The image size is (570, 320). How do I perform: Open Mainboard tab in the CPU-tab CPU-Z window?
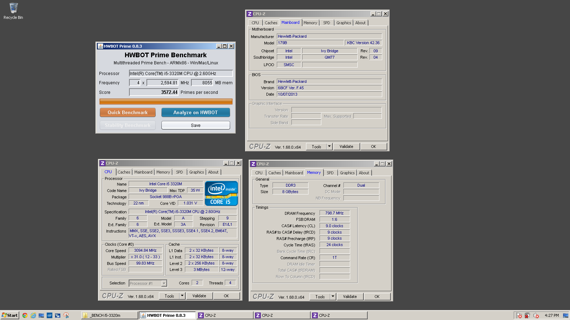point(143,172)
